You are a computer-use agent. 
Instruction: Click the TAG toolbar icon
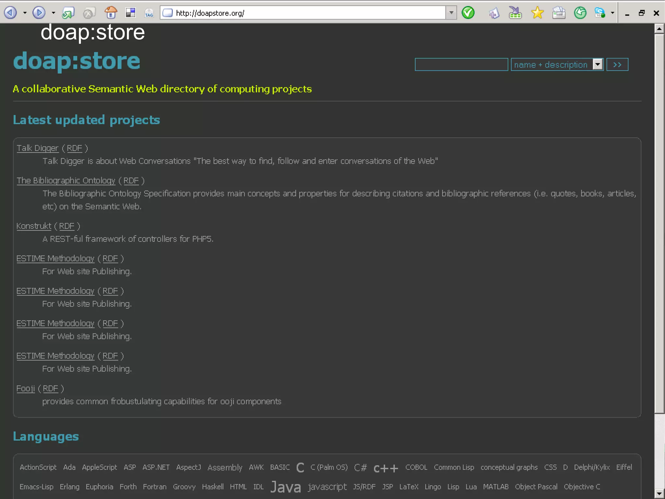149,13
